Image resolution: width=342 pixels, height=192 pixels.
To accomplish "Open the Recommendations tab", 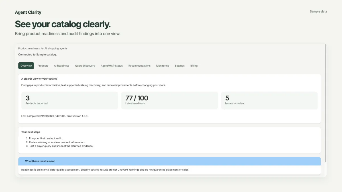I will [139, 66].
